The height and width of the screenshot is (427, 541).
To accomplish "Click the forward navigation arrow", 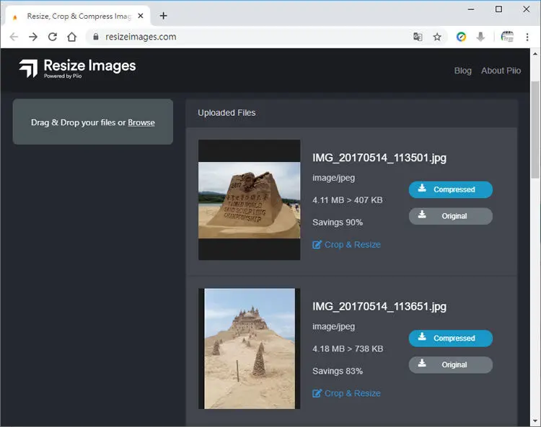I will [33, 37].
